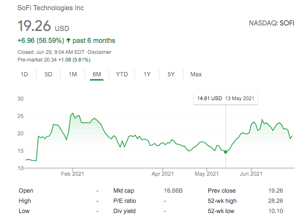The width and height of the screenshot is (305, 222).
Task: Show the 5Y time range tab
Action: (x=171, y=74)
